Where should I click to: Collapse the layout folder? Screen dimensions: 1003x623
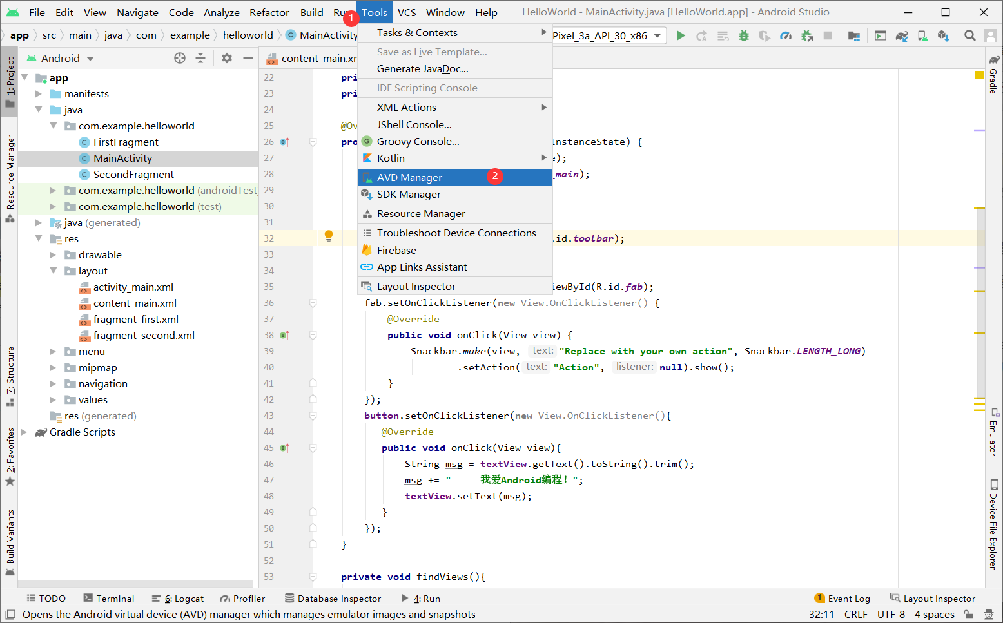[53, 271]
